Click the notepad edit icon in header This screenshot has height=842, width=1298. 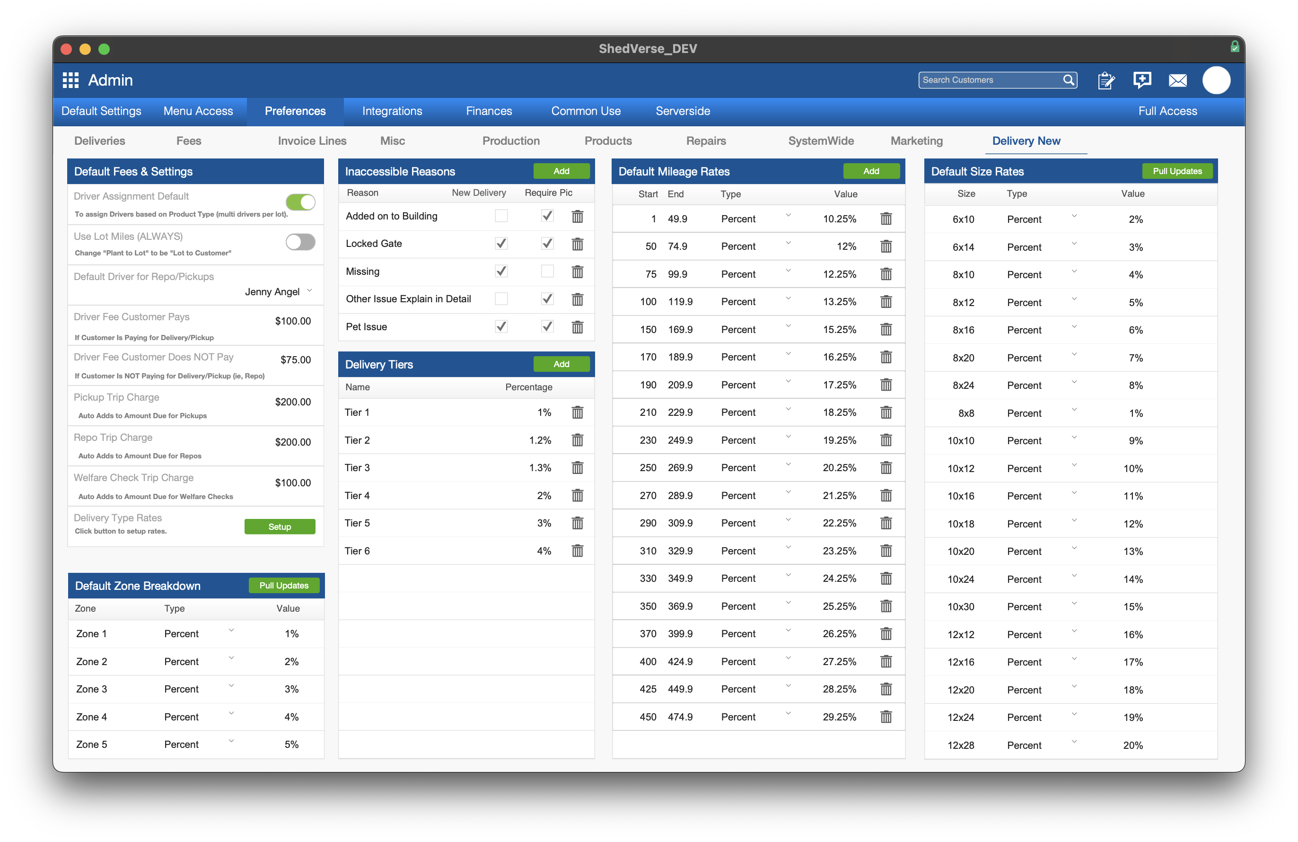[x=1105, y=80]
